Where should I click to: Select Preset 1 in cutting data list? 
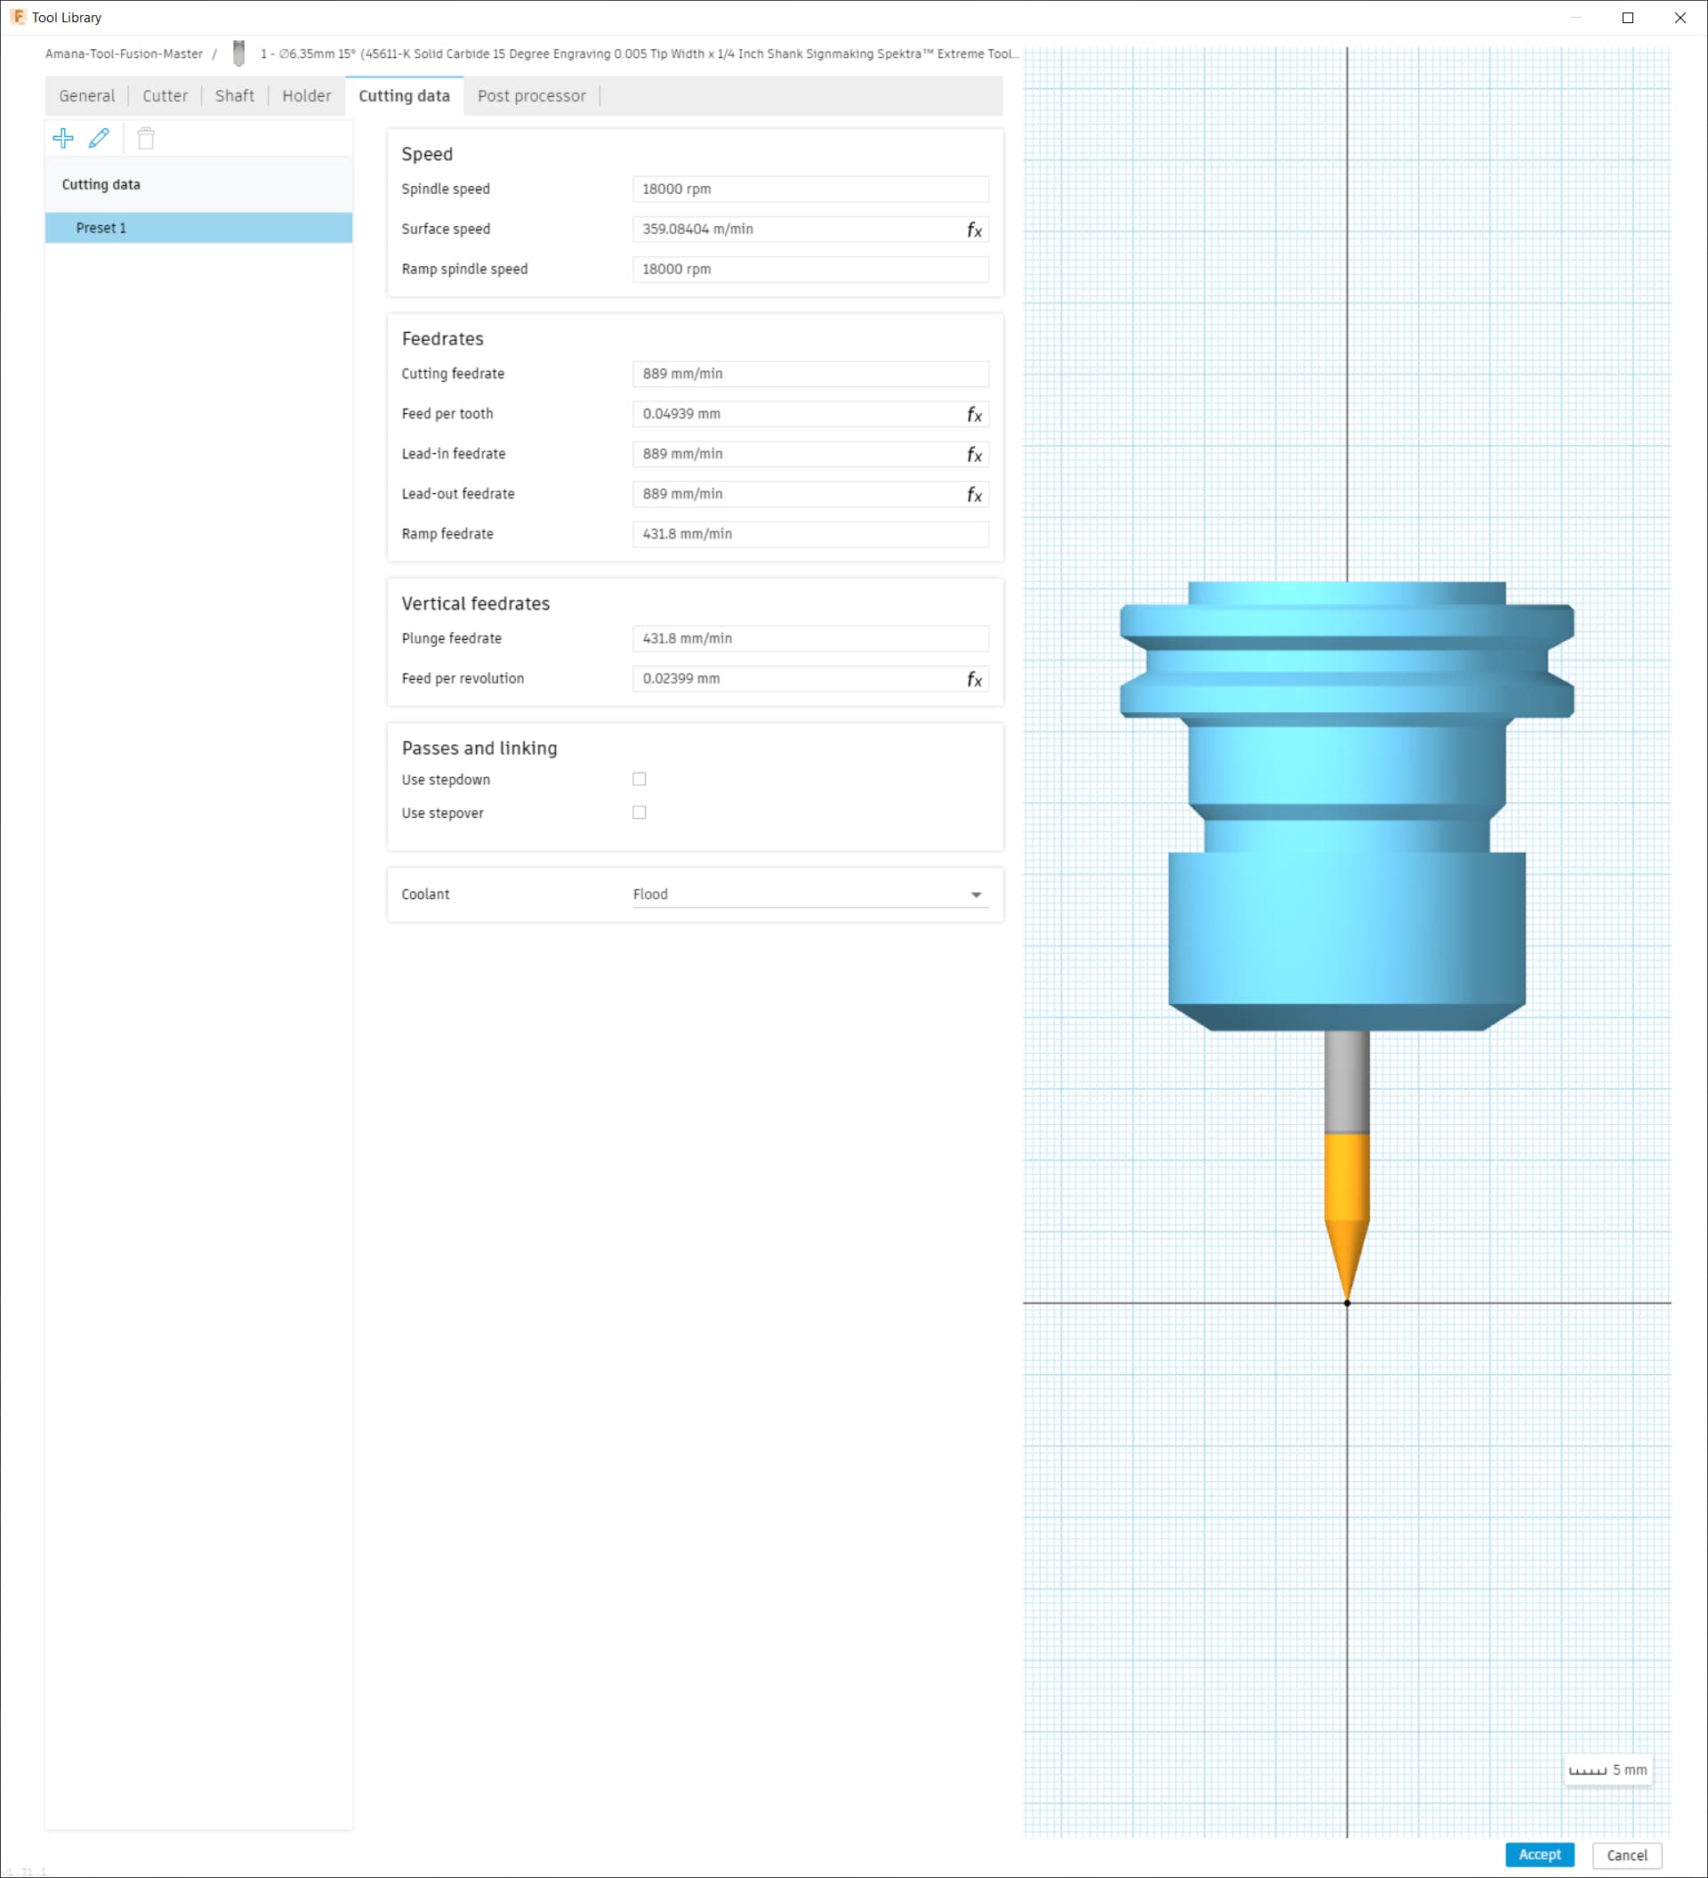(x=198, y=228)
